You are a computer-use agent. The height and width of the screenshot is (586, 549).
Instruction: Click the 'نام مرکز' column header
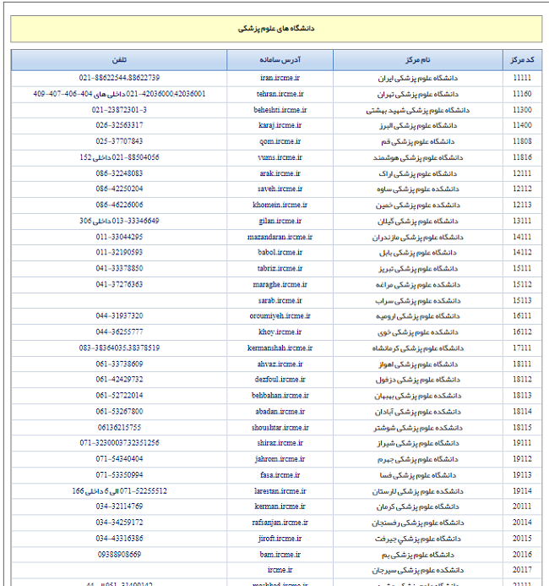tap(418, 60)
